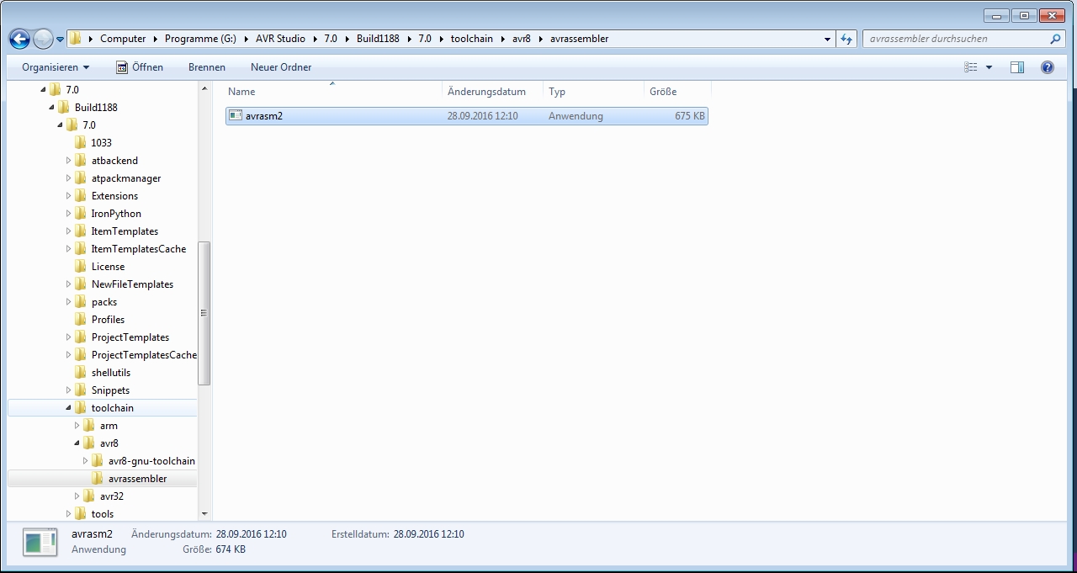The height and width of the screenshot is (573, 1077).
Task: Go back with the Back arrow button
Action: click(19, 39)
